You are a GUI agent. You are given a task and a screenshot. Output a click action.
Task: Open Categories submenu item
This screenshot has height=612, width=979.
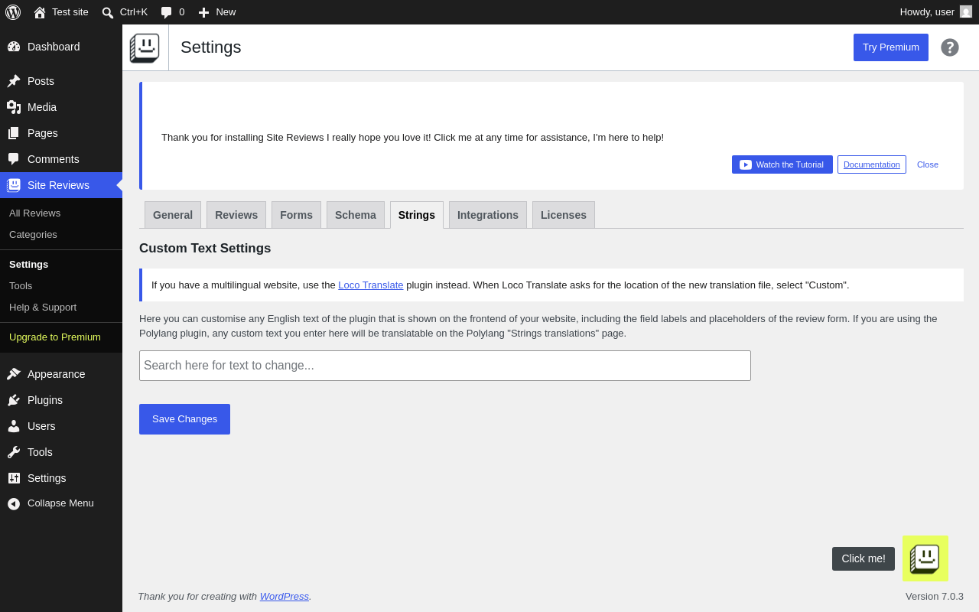point(61,234)
